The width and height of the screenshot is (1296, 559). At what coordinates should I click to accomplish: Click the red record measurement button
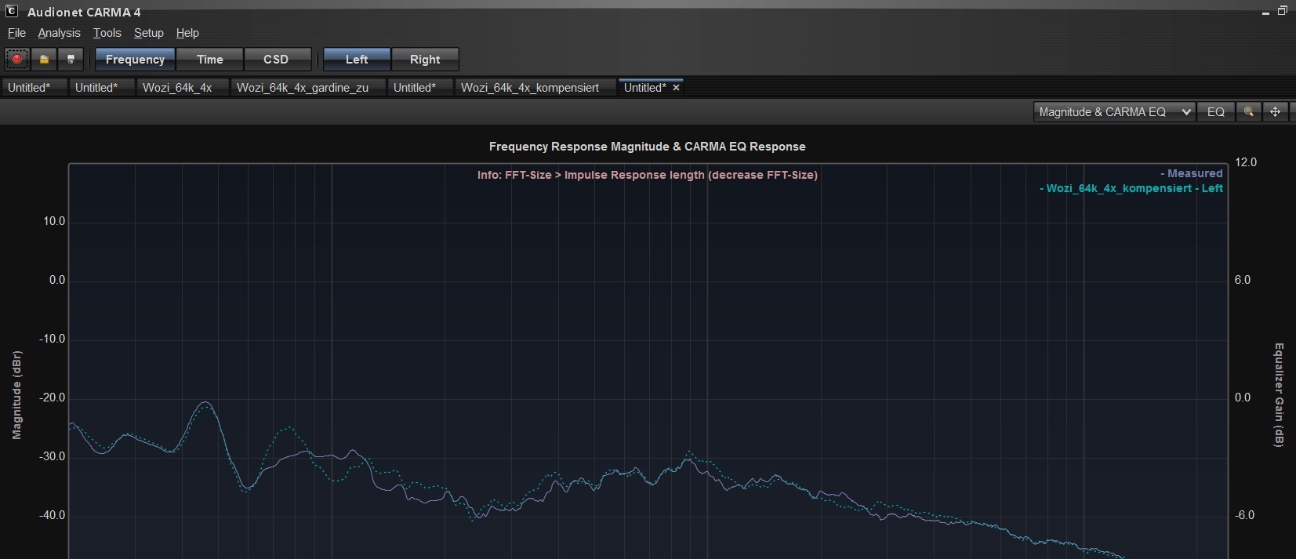click(17, 59)
